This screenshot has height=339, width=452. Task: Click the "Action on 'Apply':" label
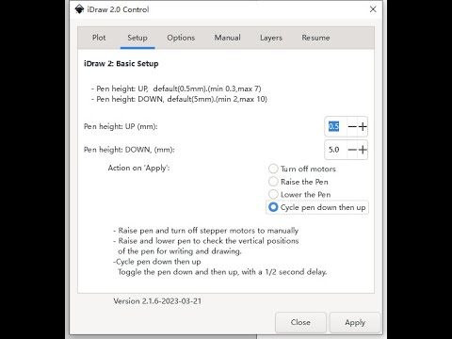pyautogui.click(x=138, y=168)
